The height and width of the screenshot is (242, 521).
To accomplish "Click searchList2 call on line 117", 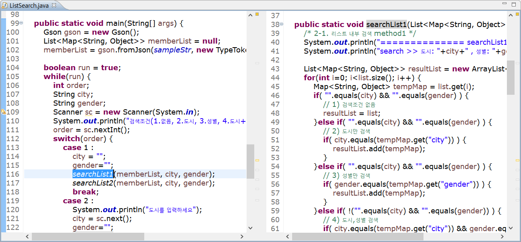I will pos(93,183).
